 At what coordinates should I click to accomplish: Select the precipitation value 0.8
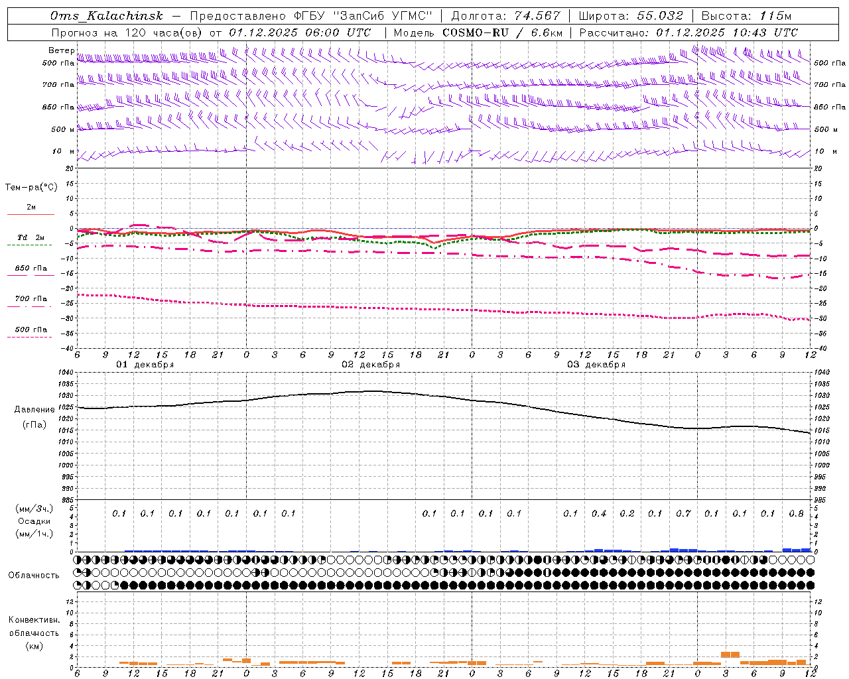tap(797, 514)
